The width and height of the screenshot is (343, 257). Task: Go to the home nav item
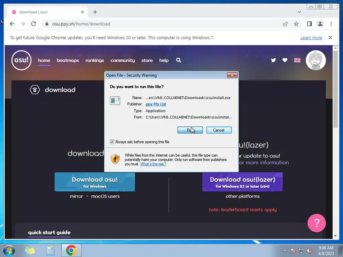[44, 60]
